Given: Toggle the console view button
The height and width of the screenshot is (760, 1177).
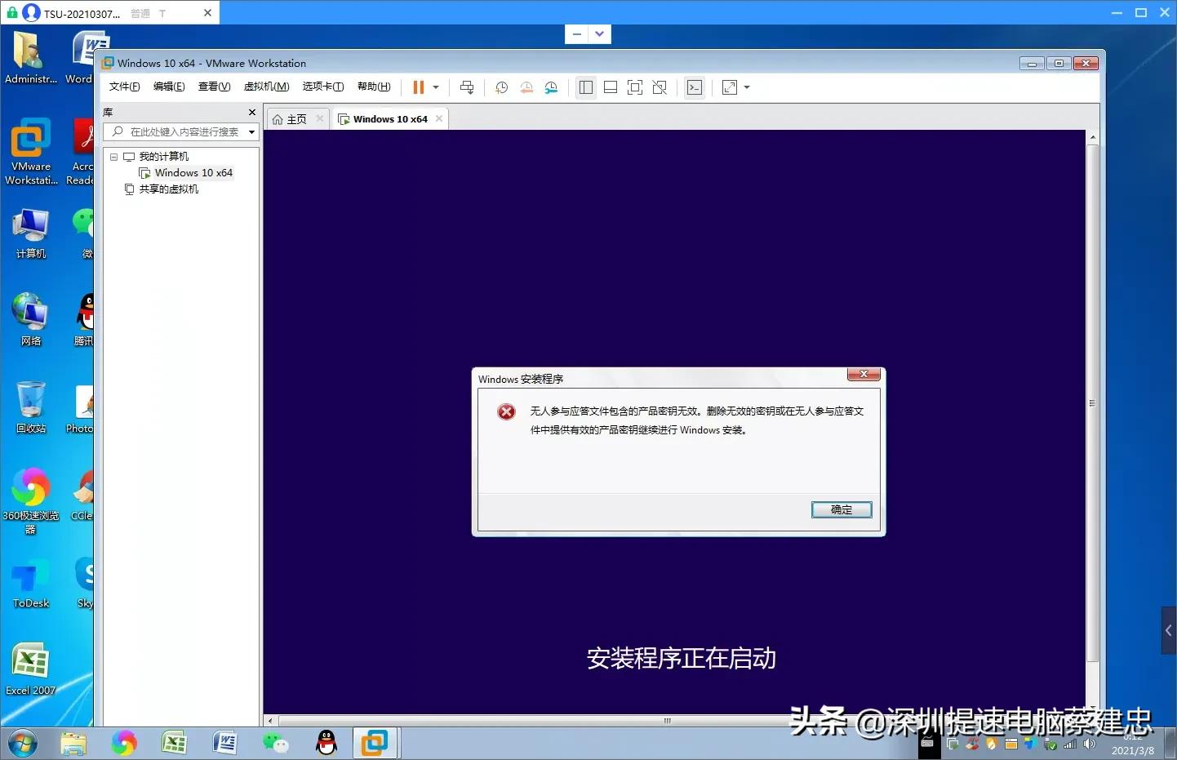Looking at the screenshot, I should pos(695,87).
